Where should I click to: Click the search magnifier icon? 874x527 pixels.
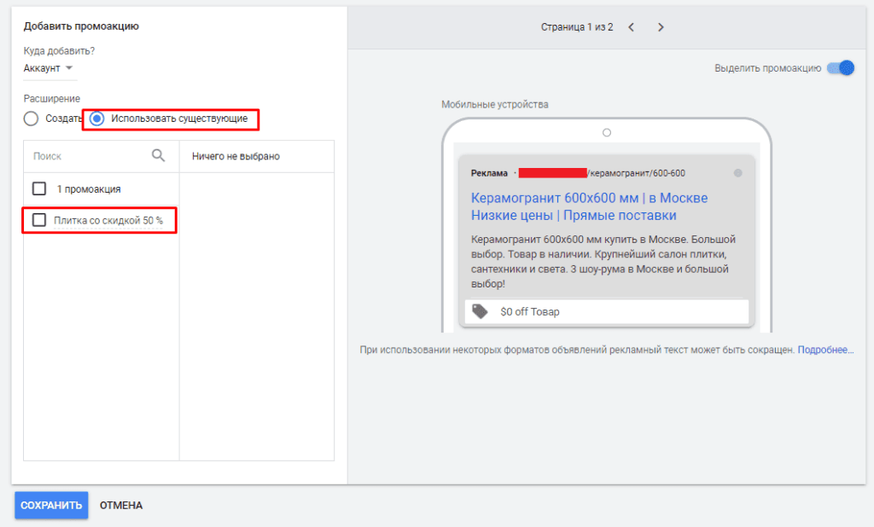point(158,155)
